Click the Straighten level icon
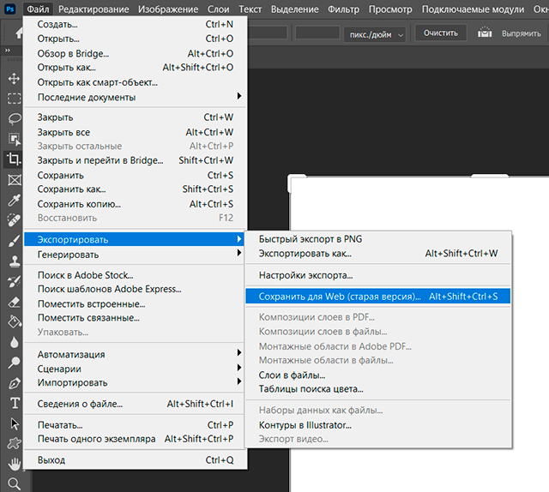 [485, 33]
